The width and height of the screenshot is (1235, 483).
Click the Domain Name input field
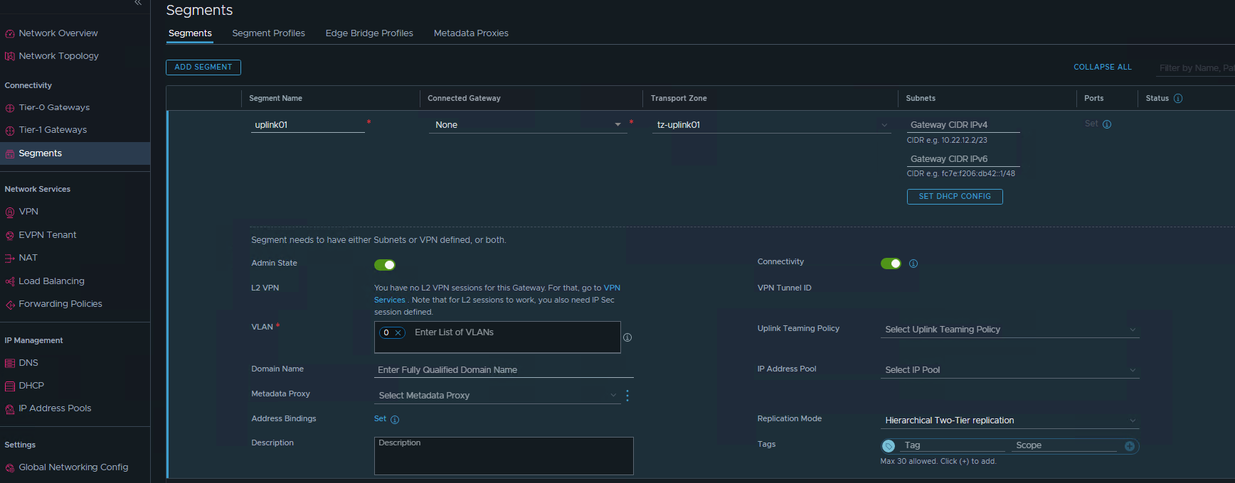(504, 370)
